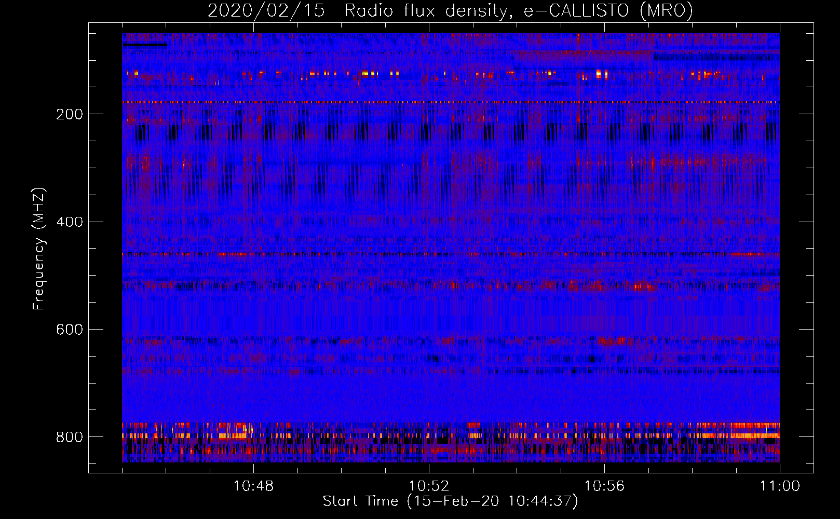
Task: Click the 200 frequency tick label
Action: (70, 114)
